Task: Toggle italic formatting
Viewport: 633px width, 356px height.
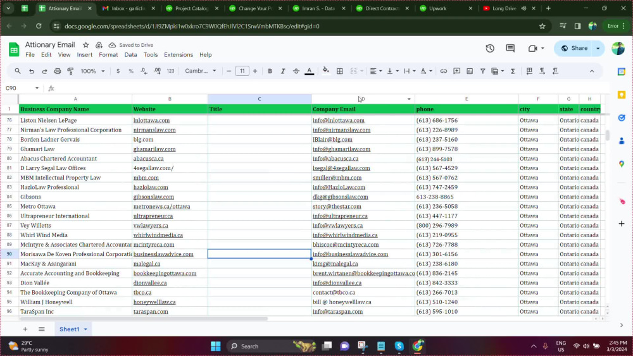Action: (x=282, y=71)
